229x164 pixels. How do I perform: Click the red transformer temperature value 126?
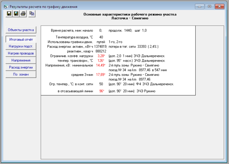tap(101, 61)
